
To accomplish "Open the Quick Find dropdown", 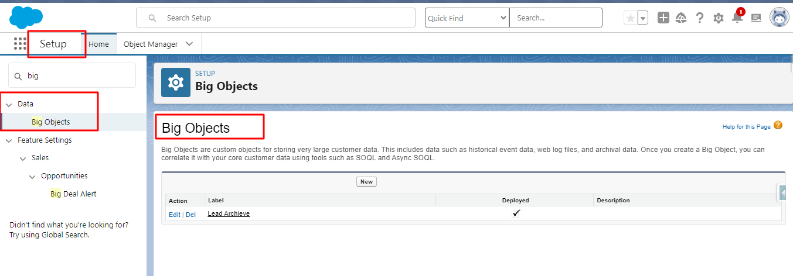I will point(467,18).
